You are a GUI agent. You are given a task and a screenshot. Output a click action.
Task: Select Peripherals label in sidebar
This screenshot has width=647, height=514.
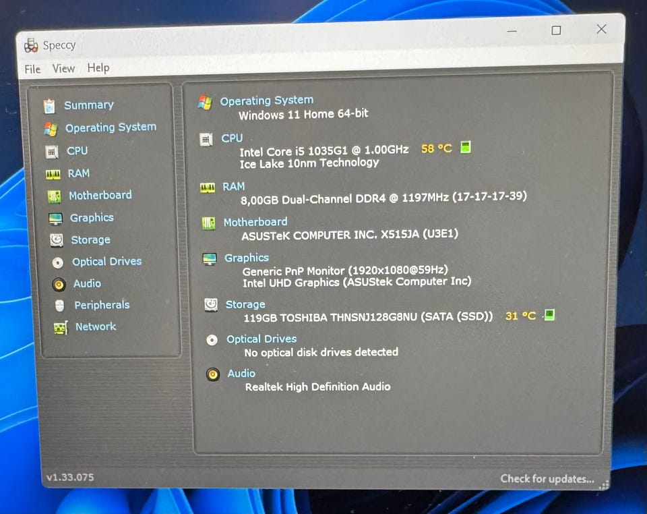point(102,305)
